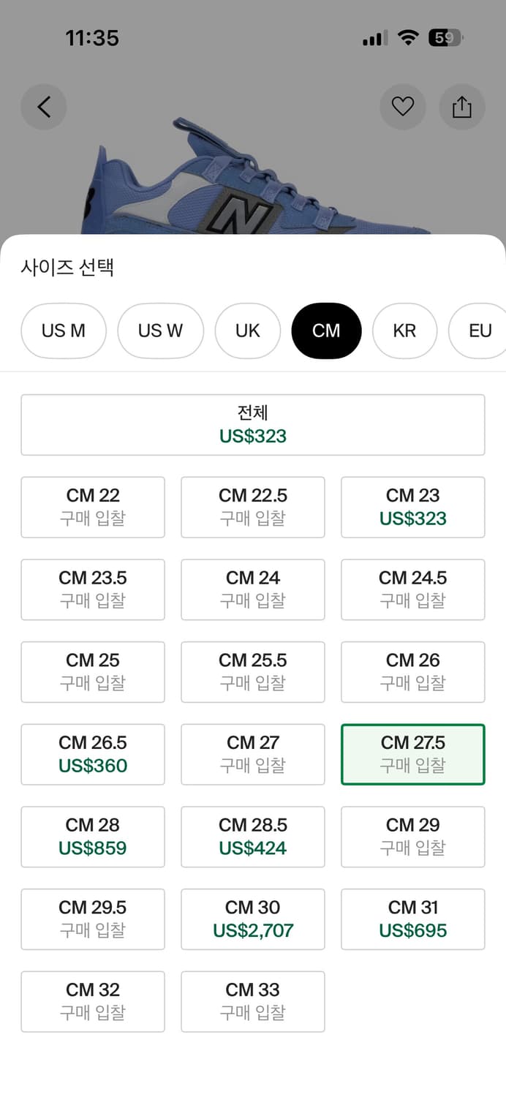506x1097 pixels.
Task: Select the EU size unit
Action: pos(479,331)
